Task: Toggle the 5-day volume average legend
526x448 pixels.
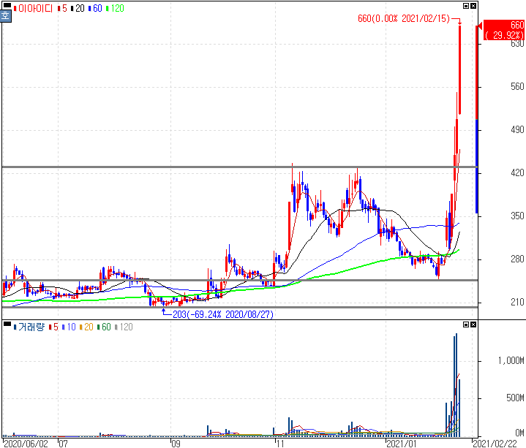Action: [x=53, y=327]
